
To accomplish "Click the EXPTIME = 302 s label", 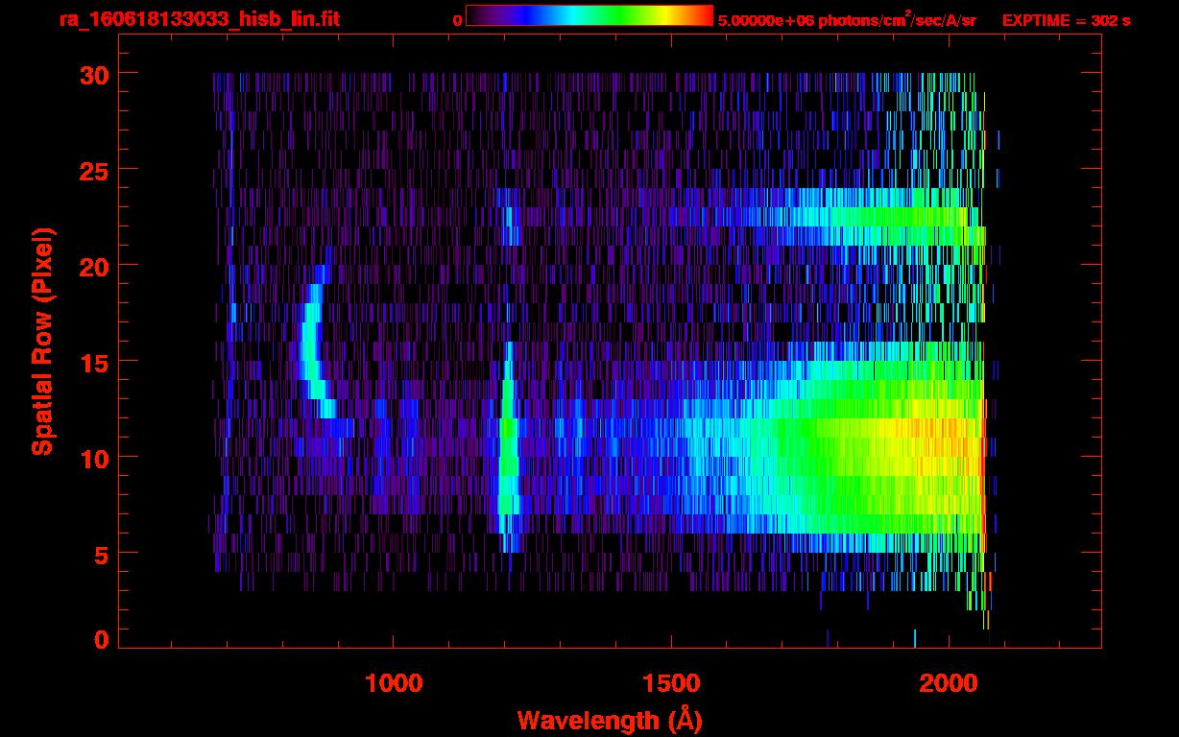I will [1066, 20].
